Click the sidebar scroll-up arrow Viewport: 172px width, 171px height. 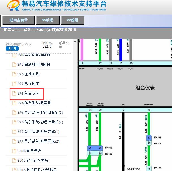point(75,41)
